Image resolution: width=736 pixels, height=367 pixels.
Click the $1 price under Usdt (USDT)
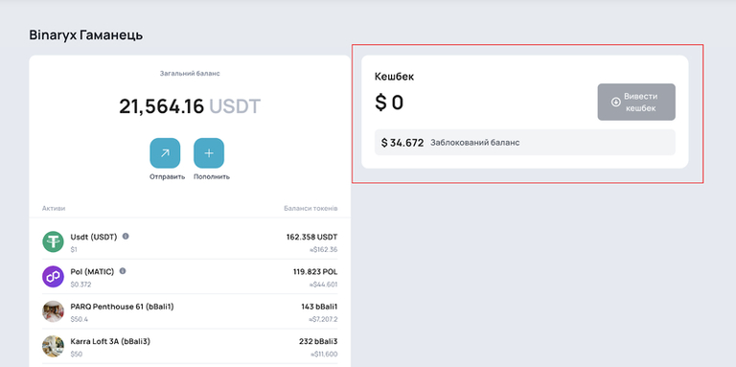[x=74, y=250]
